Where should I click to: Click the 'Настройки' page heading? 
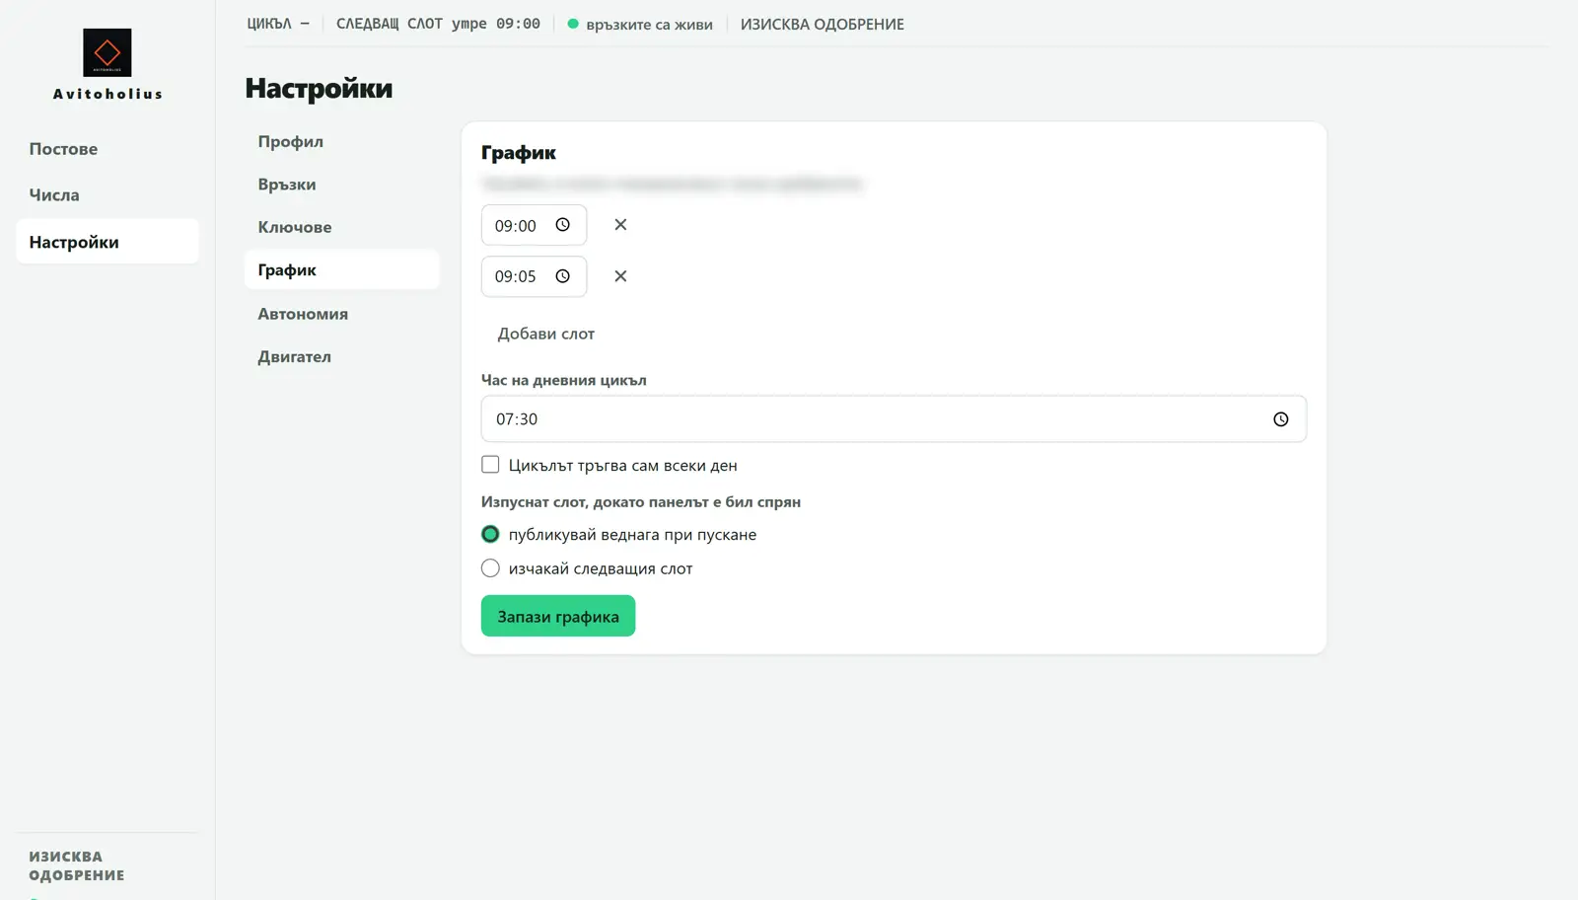pos(319,89)
